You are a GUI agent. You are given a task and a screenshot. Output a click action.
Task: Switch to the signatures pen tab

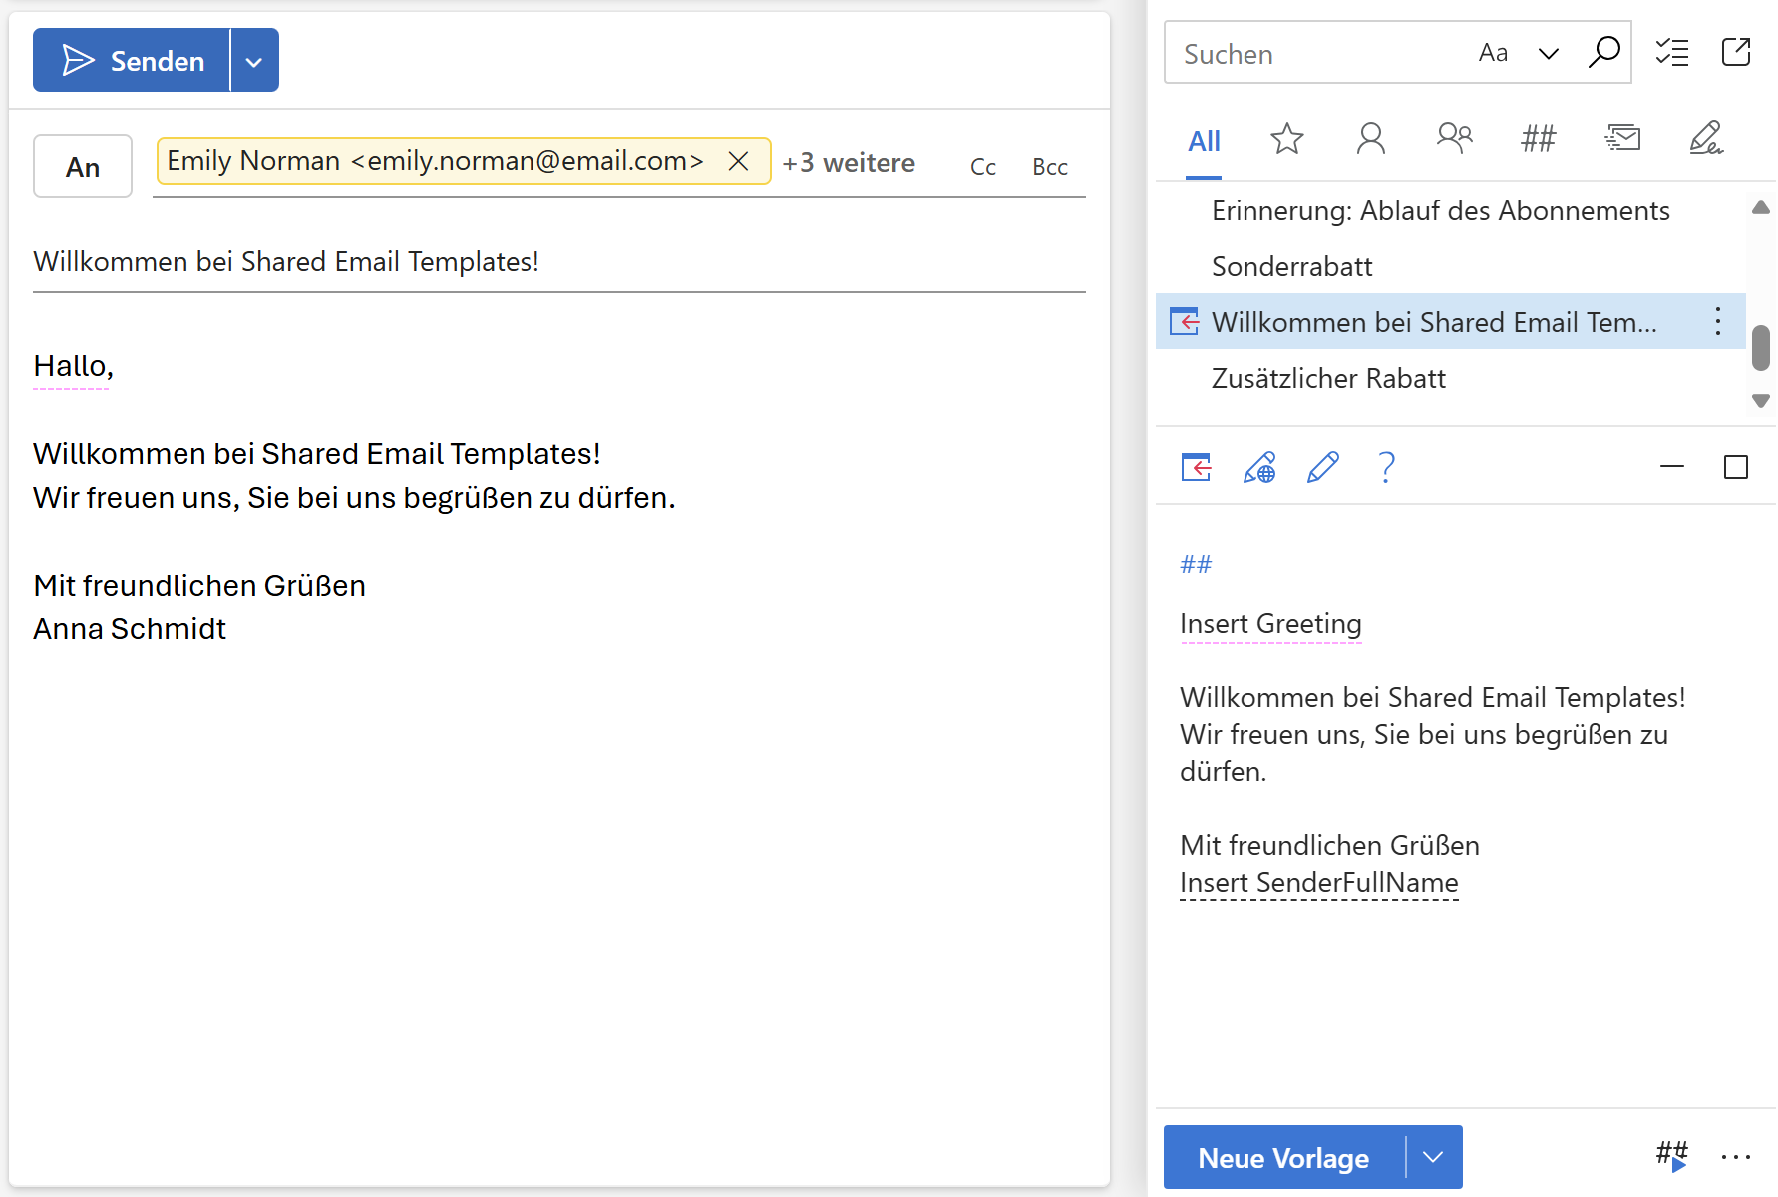[x=1706, y=138]
